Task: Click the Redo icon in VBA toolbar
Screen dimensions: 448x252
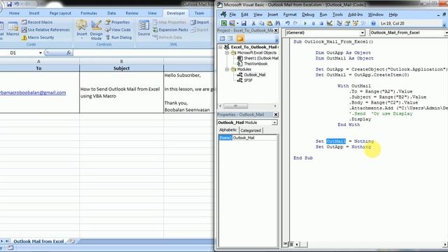Action: 295,23
